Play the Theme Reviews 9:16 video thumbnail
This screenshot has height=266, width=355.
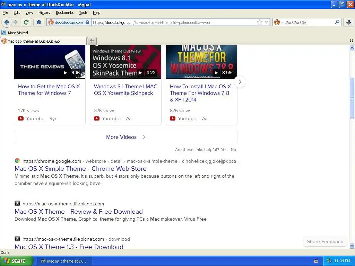click(50, 62)
